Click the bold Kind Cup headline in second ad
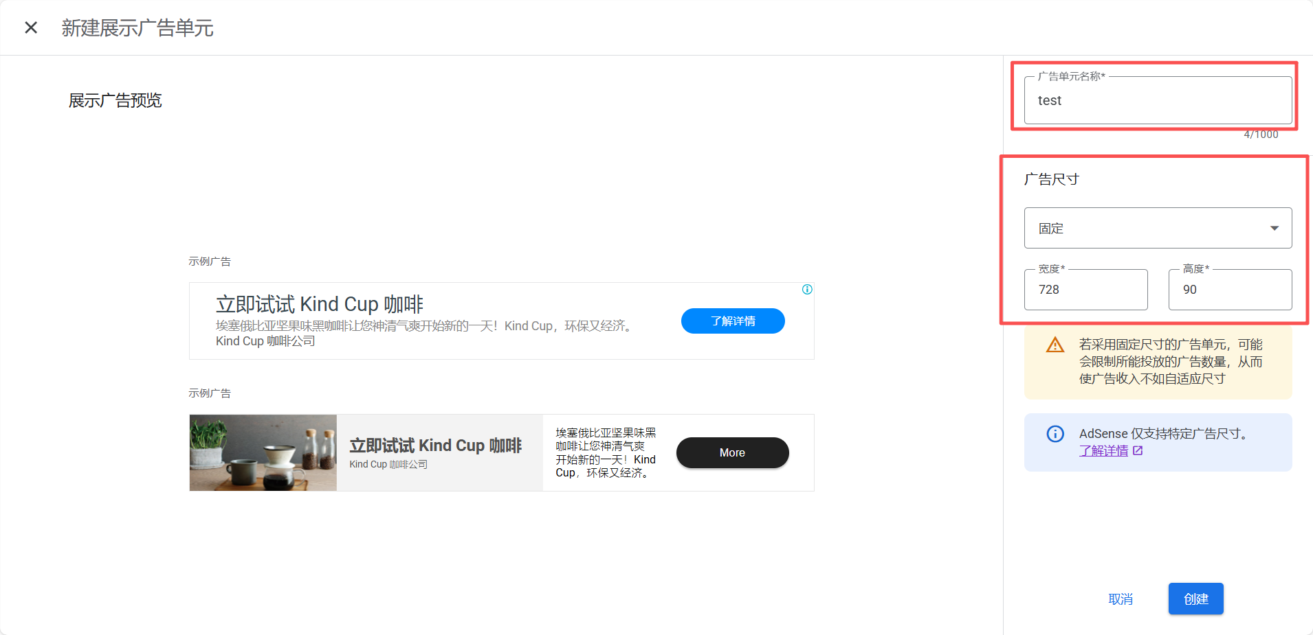The height and width of the screenshot is (635, 1313). [436, 446]
